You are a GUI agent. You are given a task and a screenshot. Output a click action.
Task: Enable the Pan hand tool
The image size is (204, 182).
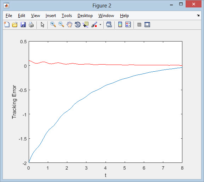[x=69, y=24]
